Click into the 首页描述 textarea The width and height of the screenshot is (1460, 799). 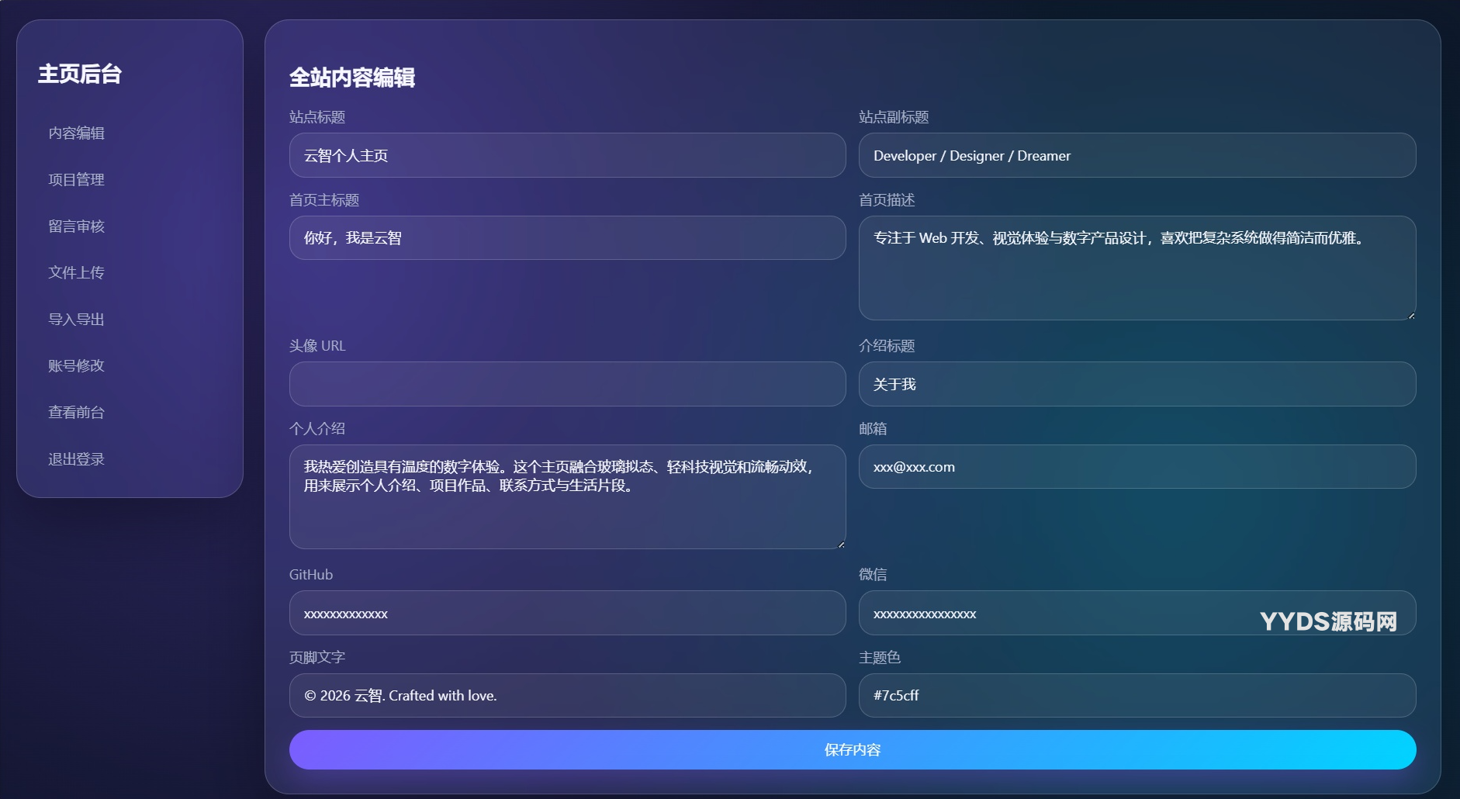[1137, 268]
